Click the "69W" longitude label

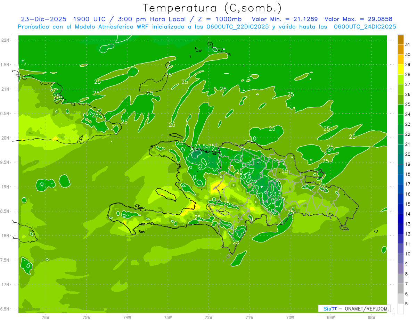click(x=331, y=317)
